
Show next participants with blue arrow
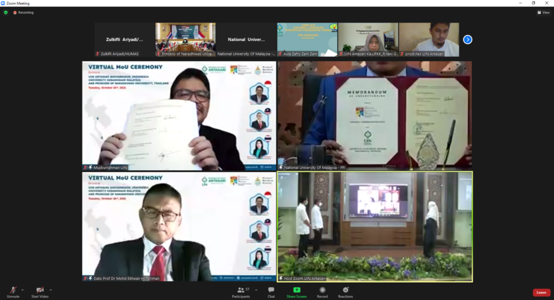(x=467, y=40)
